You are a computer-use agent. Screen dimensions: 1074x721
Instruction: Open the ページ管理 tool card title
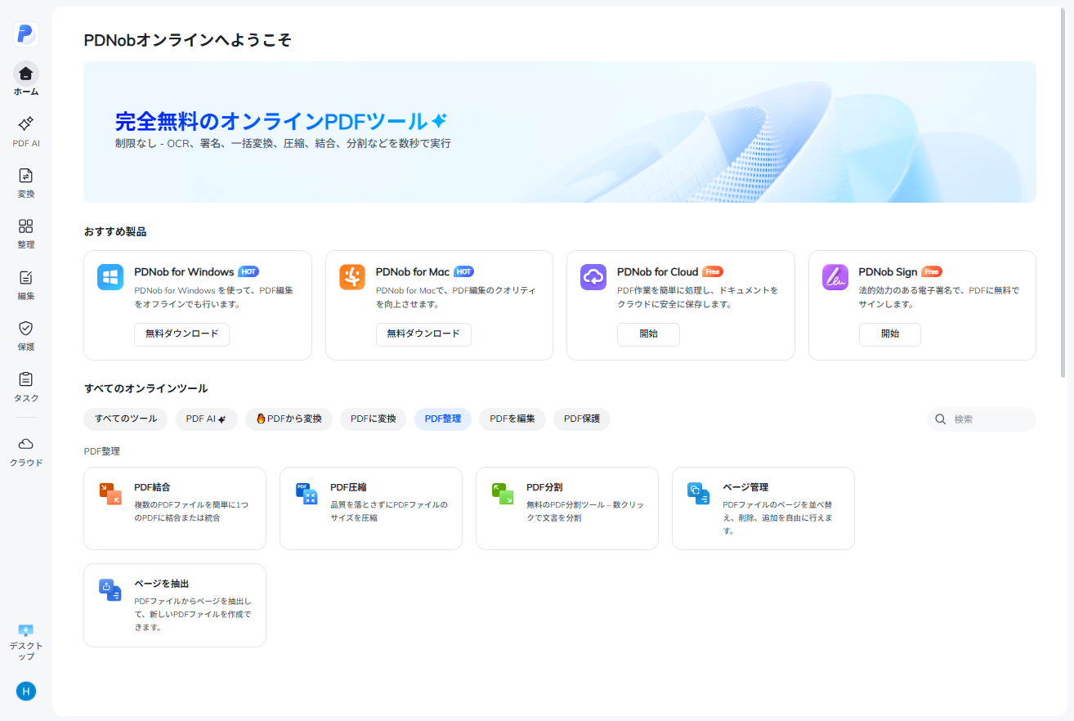[745, 487]
